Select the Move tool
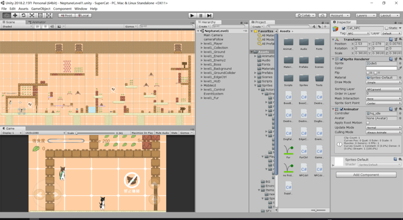The image size is (403, 220). point(15,15)
